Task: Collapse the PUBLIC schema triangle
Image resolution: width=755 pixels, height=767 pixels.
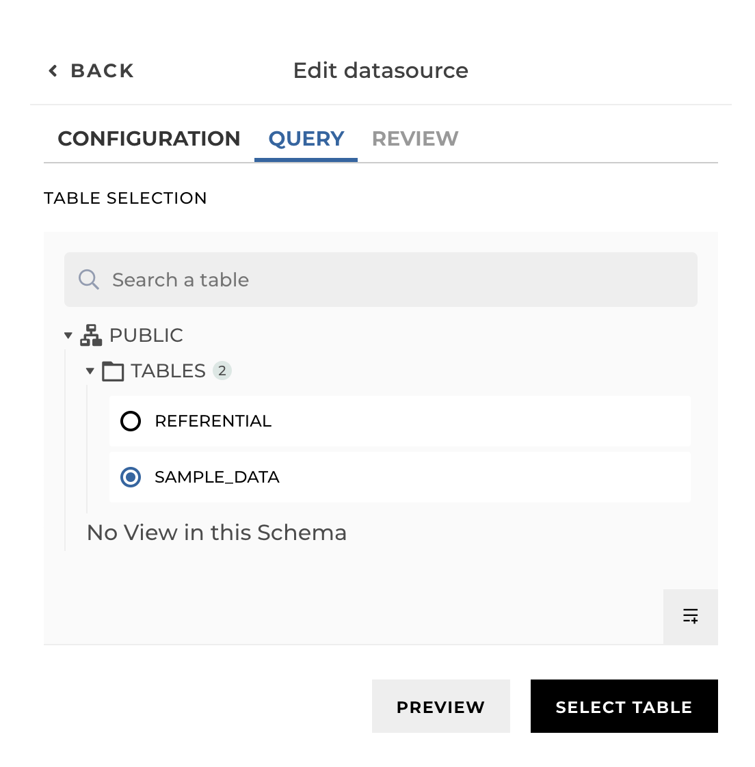Action: point(68,335)
